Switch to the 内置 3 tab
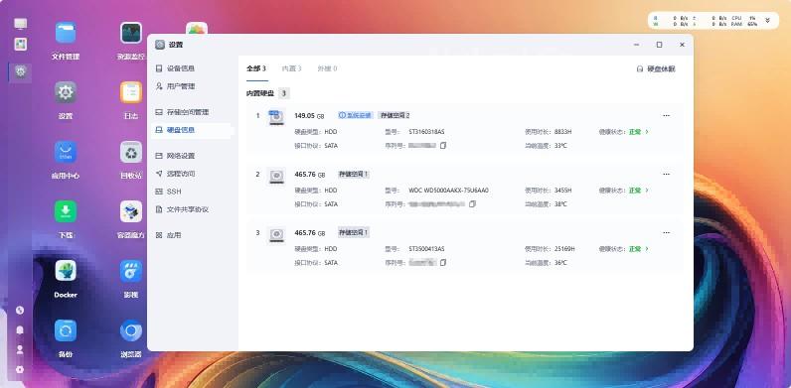791x388 pixels. [291, 68]
